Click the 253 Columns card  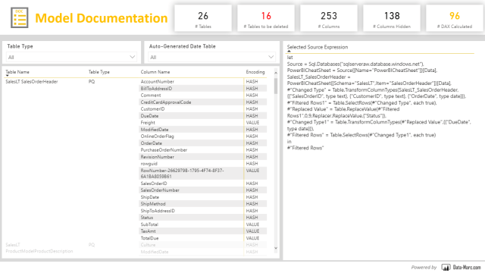(x=328, y=18)
